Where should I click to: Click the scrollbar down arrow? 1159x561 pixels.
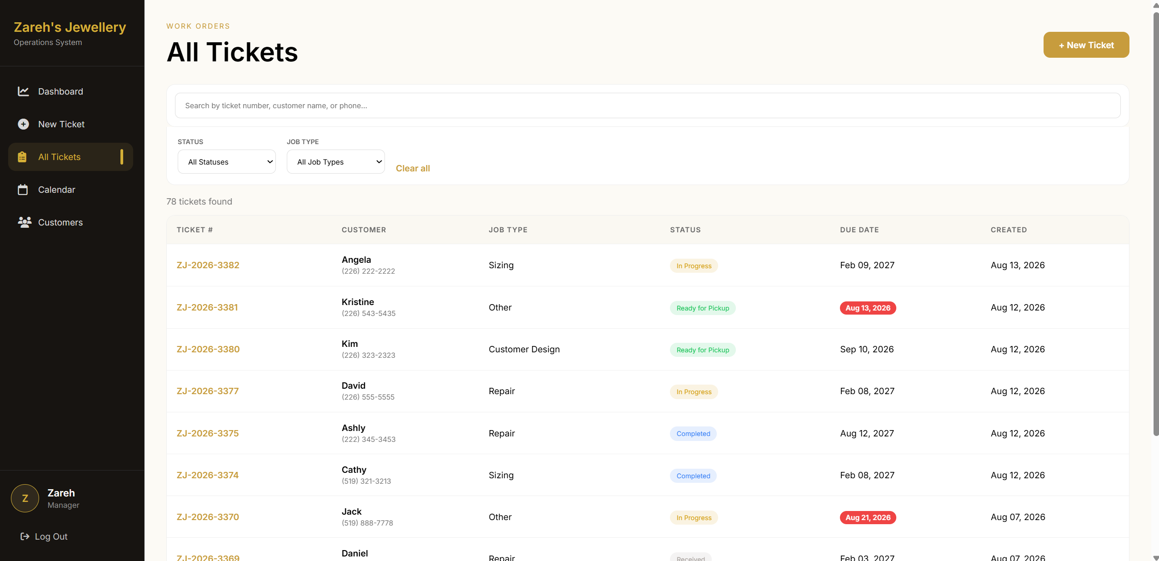[x=1156, y=557]
